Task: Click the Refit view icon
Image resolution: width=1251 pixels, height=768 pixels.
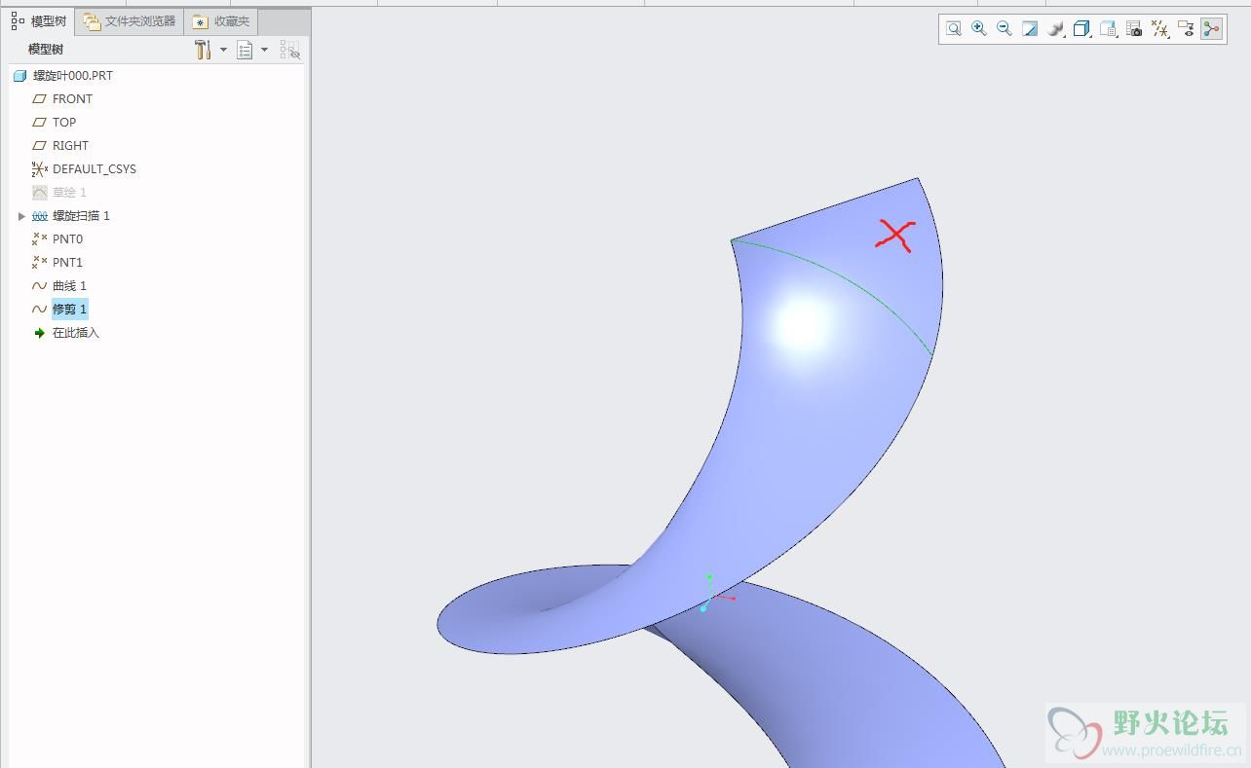Action: [954, 29]
